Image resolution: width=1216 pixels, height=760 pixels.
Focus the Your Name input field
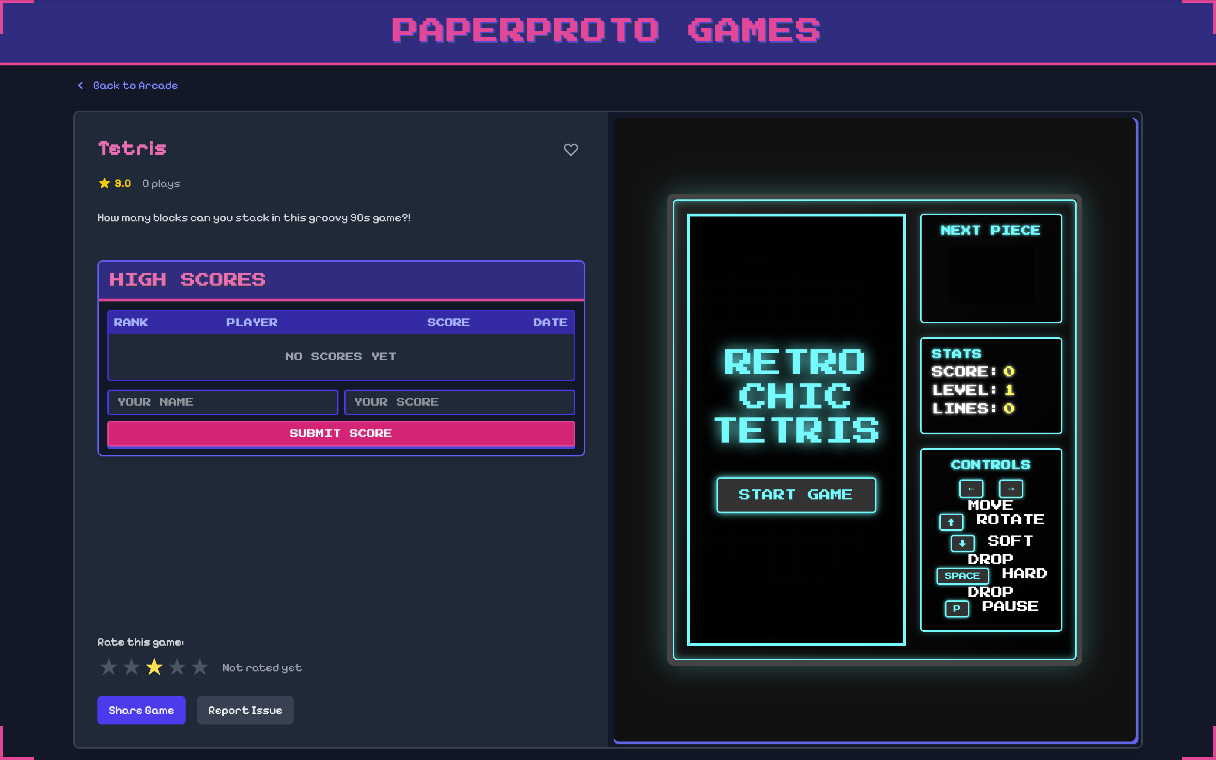[223, 402]
